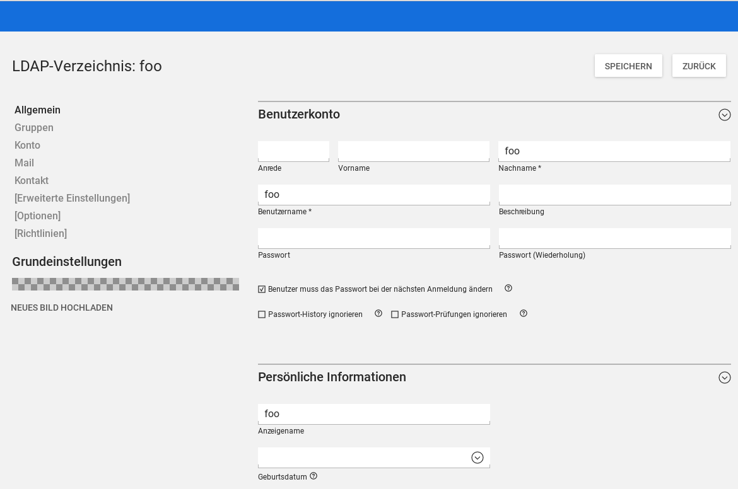Click help icon beside password change checkbox

point(508,289)
